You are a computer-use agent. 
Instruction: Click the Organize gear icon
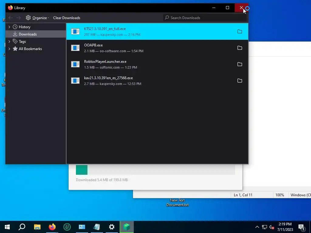(x=28, y=18)
